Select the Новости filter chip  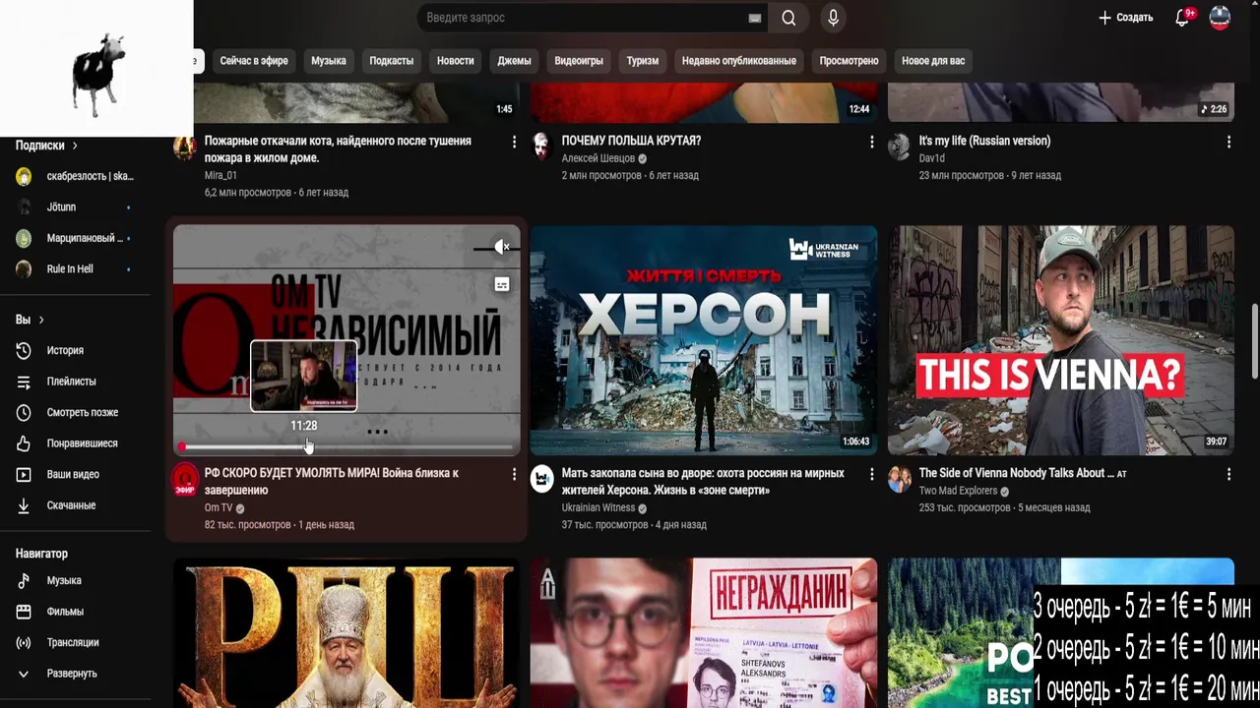point(455,61)
